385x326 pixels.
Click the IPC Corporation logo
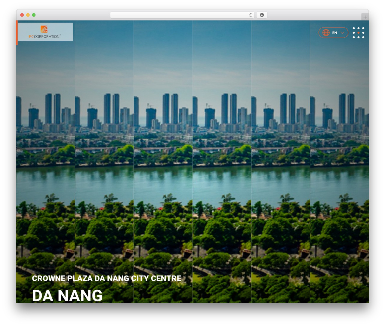(x=45, y=32)
